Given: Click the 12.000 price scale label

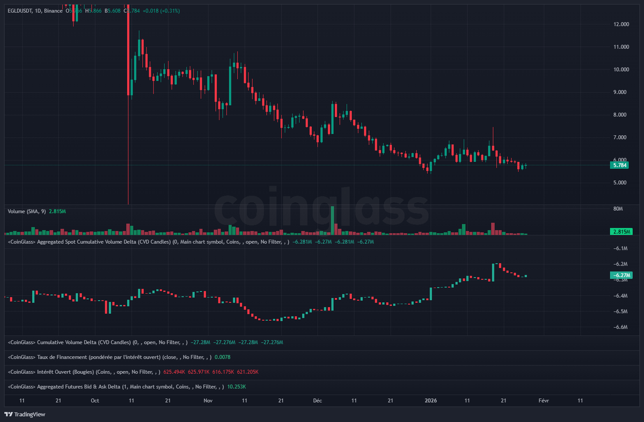Looking at the screenshot, I should pyautogui.click(x=621, y=24).
